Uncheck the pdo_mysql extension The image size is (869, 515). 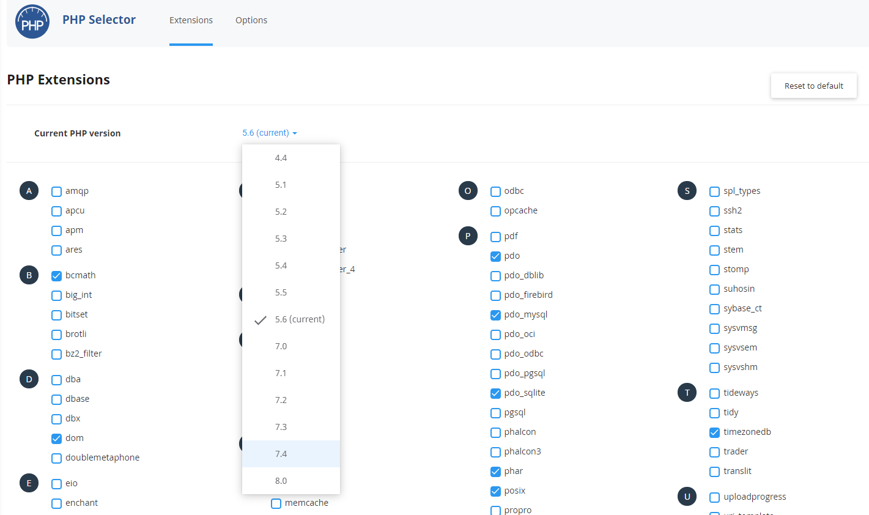496,315
